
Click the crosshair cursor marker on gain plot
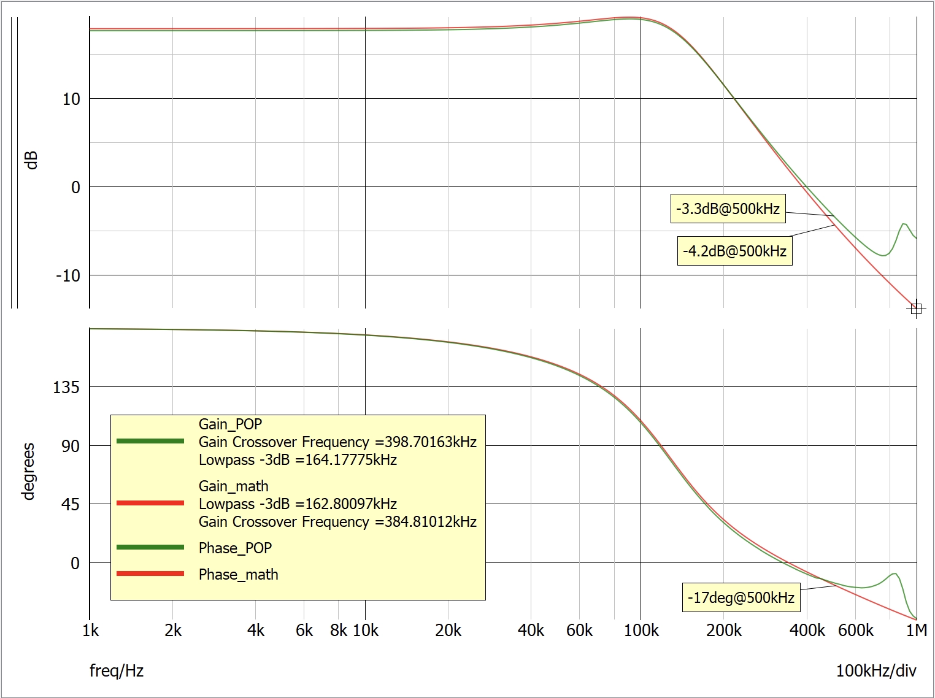click(x=916, y=309)
